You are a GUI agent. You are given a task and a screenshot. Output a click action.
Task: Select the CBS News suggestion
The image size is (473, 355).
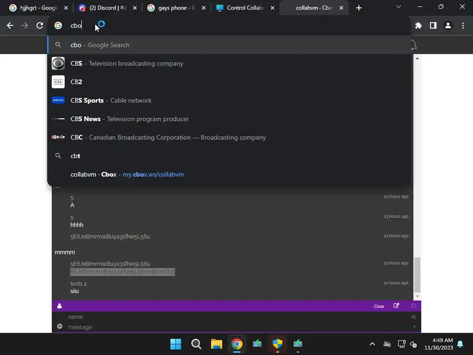tap(229, 119)
